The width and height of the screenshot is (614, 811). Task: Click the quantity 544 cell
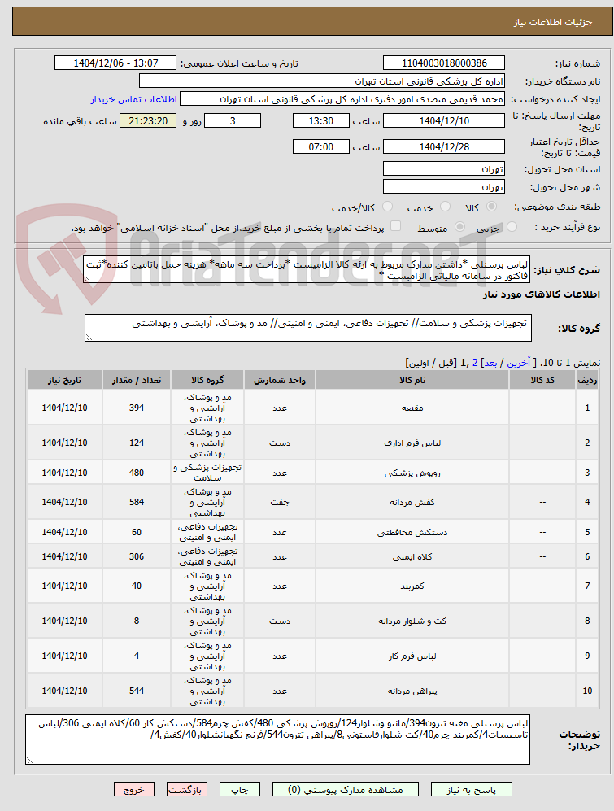coord(137,691)
